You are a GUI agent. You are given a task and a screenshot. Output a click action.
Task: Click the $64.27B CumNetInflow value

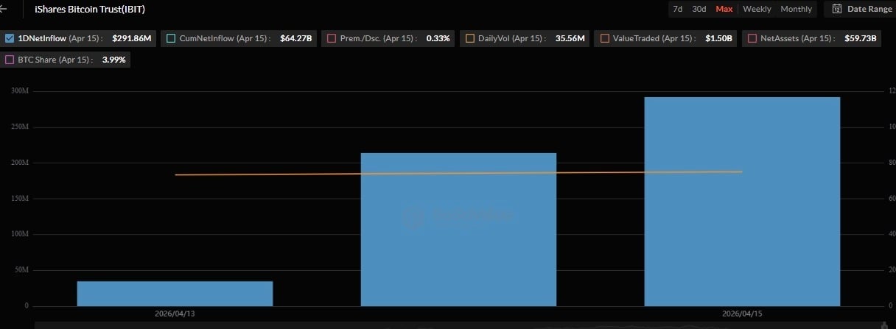[296, 38]
